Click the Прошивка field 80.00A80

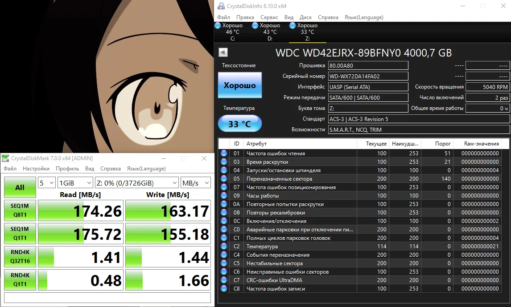click(x=368, y=65)
